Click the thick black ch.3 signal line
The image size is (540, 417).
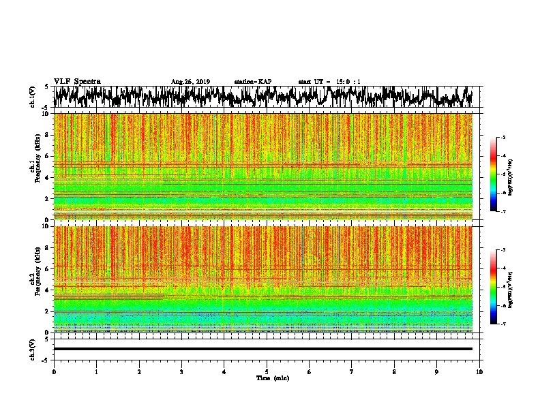(263, 349)
